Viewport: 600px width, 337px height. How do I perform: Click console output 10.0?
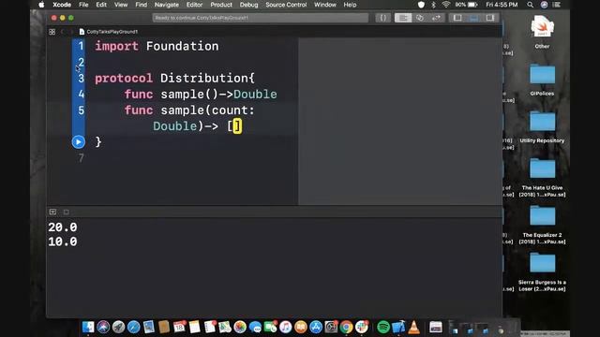[x=63, y=242]
